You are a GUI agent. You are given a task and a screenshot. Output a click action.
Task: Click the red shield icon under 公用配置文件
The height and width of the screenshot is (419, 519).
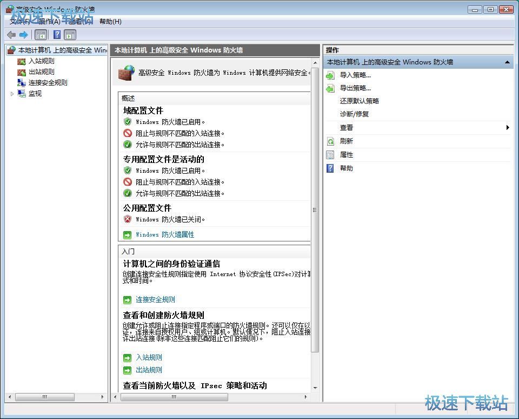[x=128, y=219]
